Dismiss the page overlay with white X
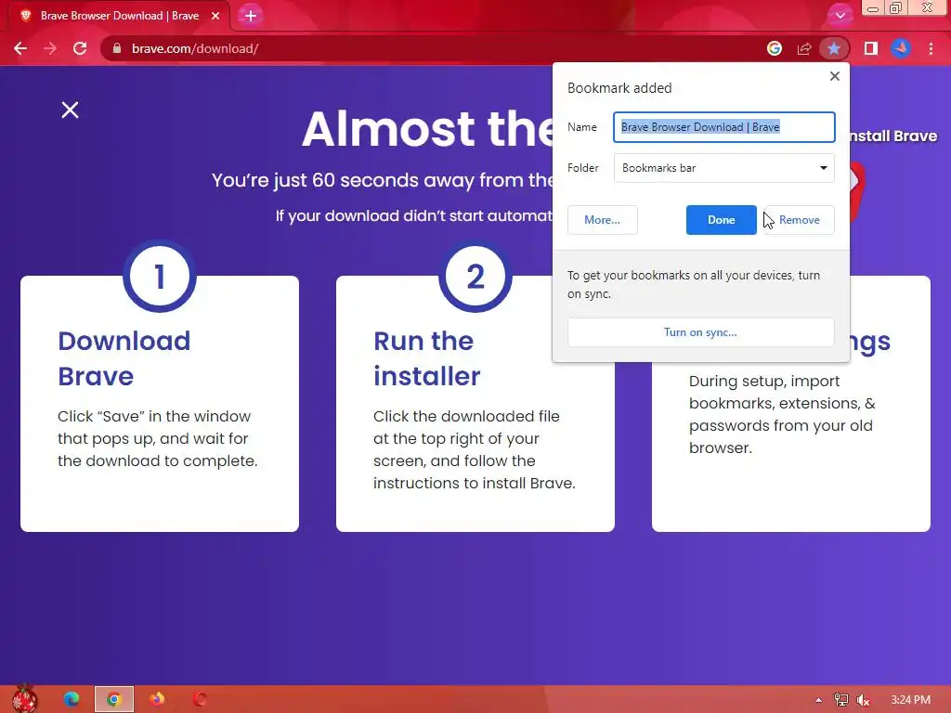Image resolution: width=951 pixels, height=713 pixels. [x=71, y=110]
